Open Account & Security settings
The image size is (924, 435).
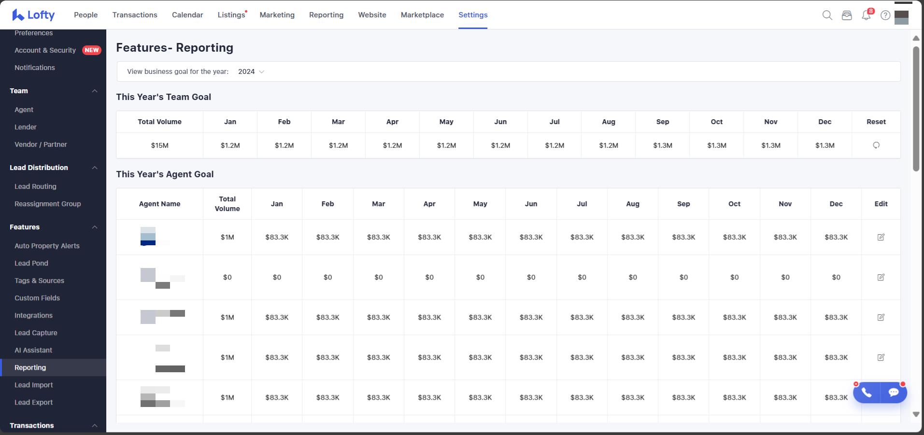point(45,50)
